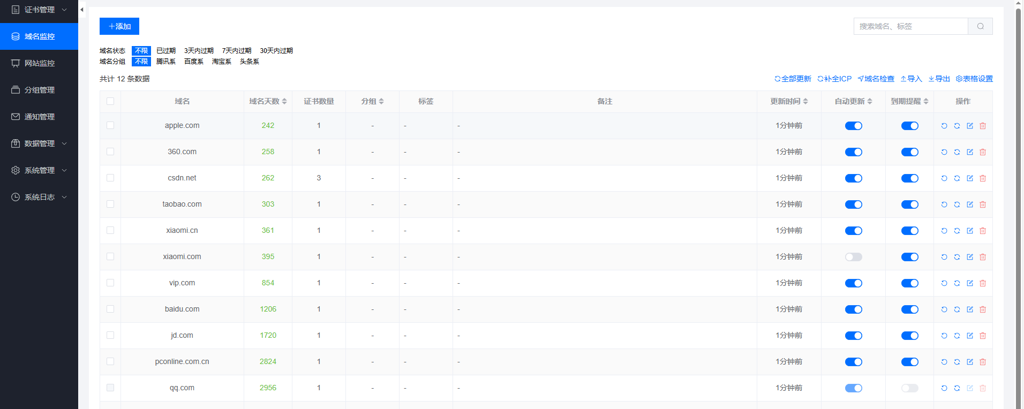Remove taobao.com using its trash icon

(983, 205)
